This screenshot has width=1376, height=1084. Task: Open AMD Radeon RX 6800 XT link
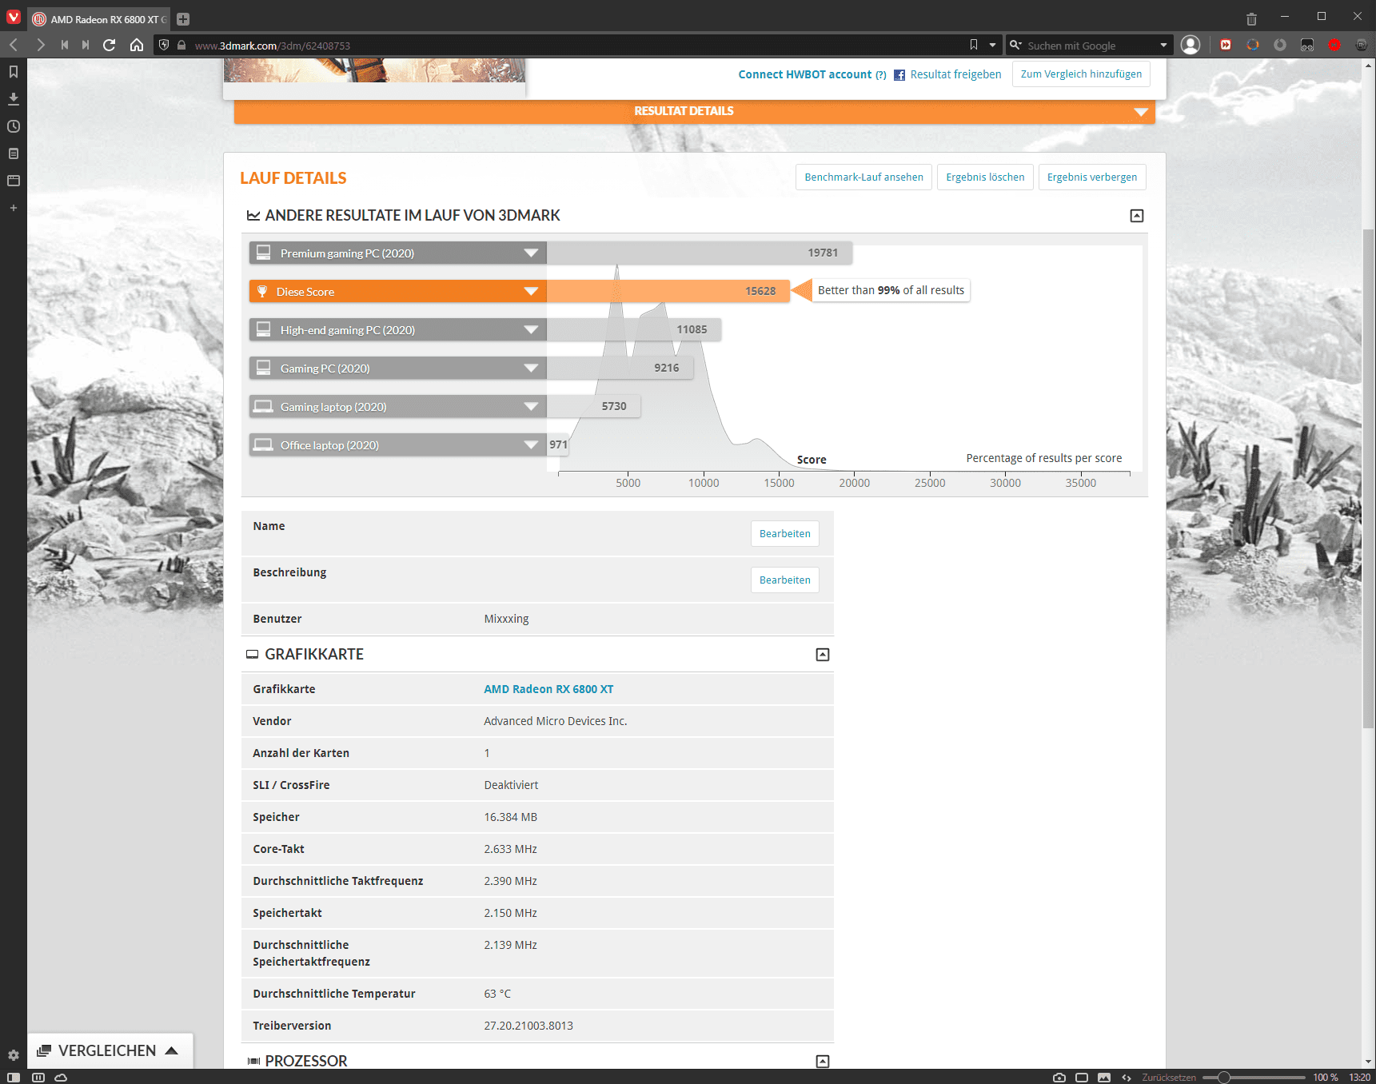[548, 689]
